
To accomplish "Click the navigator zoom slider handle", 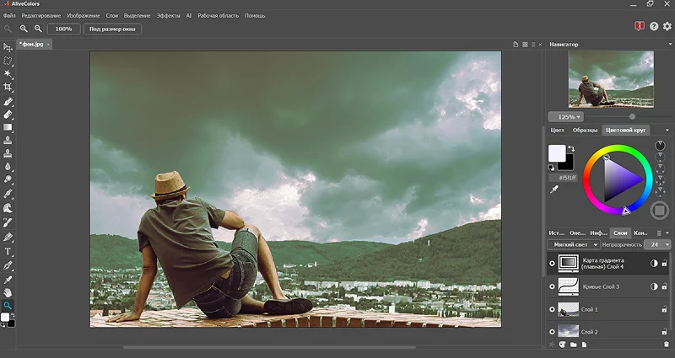I will tap(632, 116).
